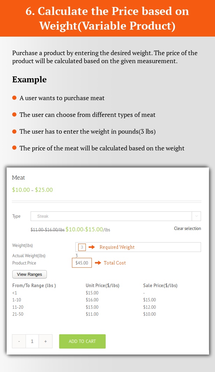Select the Steak type combo box
Screen dimensions: 215x372
(x=111, y=216)
